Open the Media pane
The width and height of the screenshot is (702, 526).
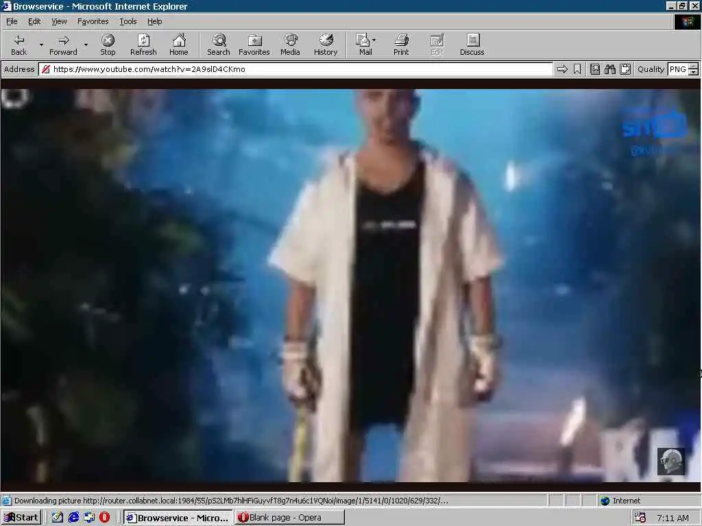click(x=290, y=45)
